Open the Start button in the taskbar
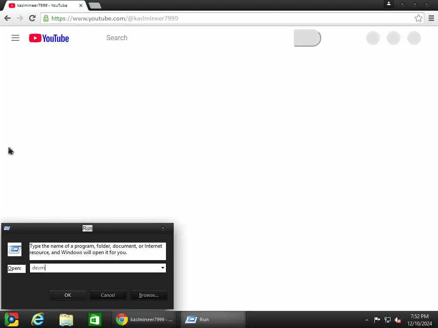The width and height of the screenshot is (438, 328). 12,319
